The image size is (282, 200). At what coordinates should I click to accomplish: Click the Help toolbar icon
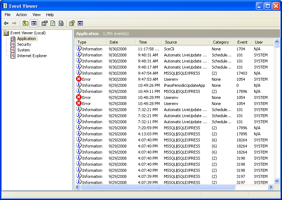(72, 23)
